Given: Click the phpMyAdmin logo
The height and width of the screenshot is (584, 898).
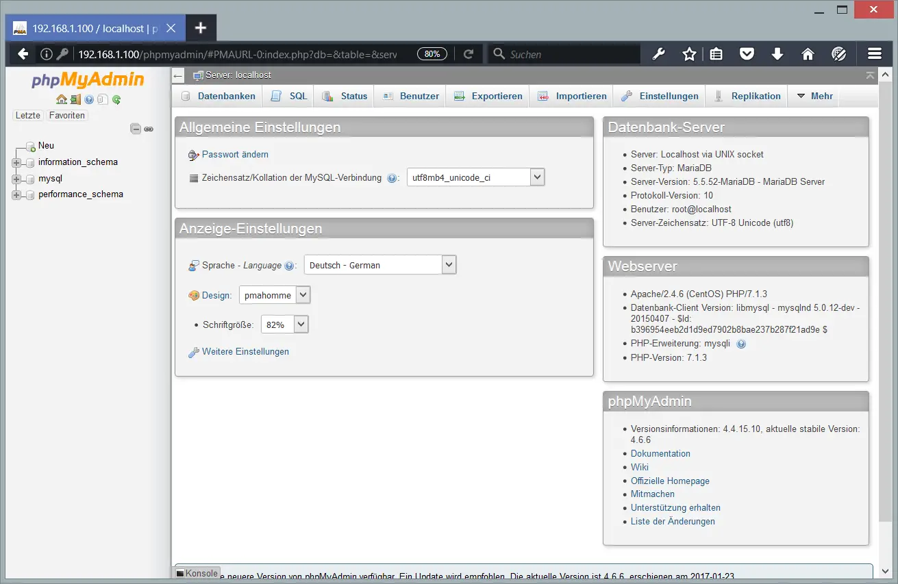Looking at the screenshot, I should [x=88, y=80].
